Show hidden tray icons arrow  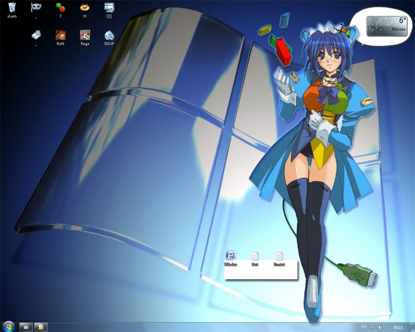pos(373,327)
